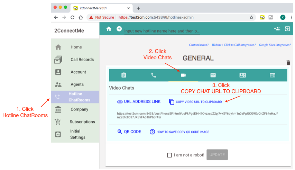Click the 2ConnectMe title in sidebar
The image size is (295, 170).
click(x=69, y=31)
